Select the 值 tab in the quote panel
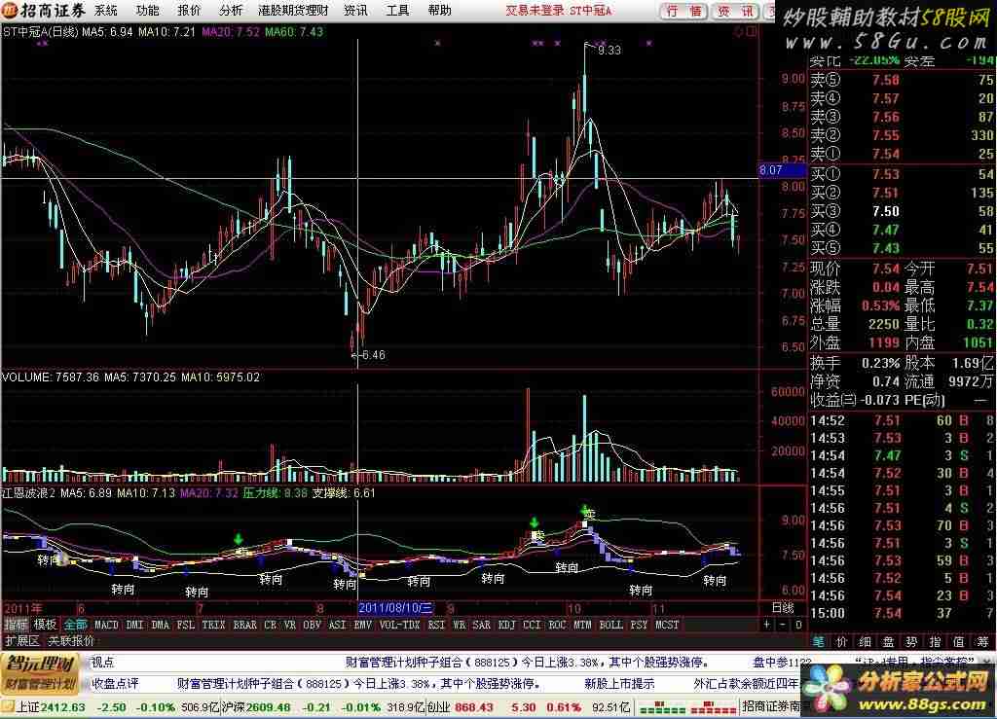This screenshot has width=997, height=719. coord(959,641)
